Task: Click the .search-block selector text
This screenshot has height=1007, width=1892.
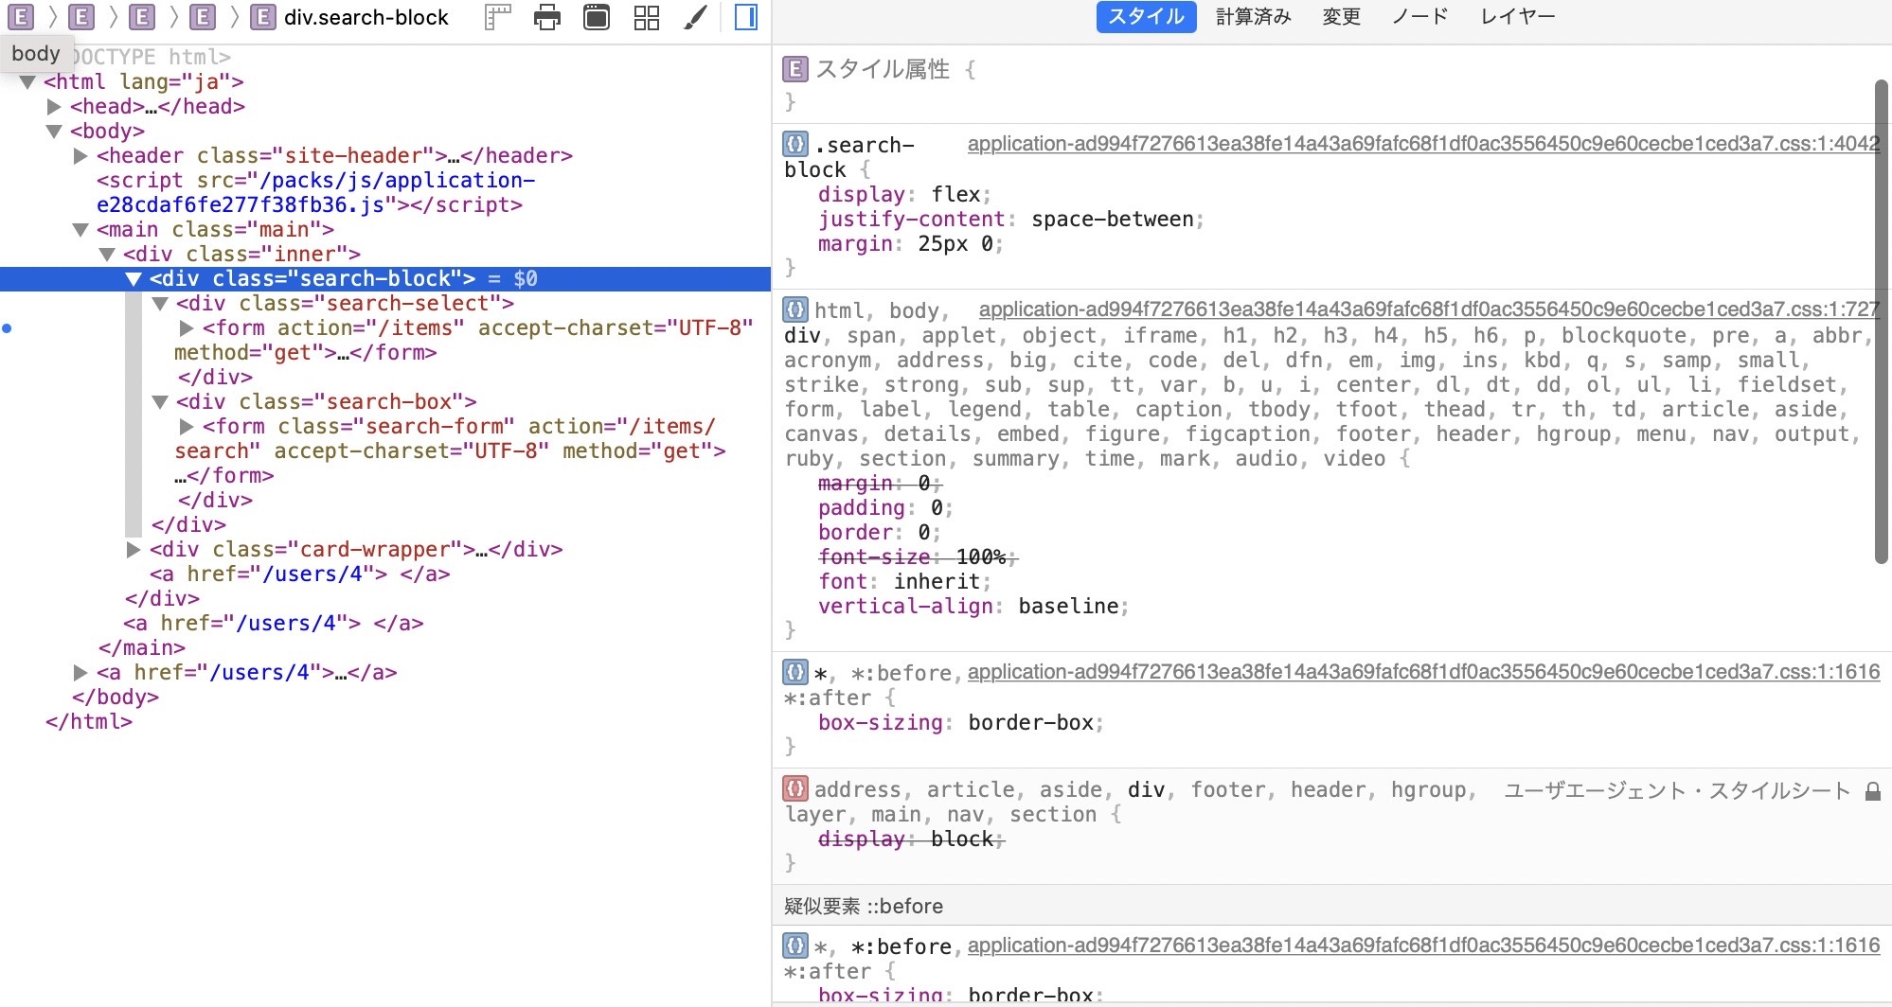Action: 848,157
